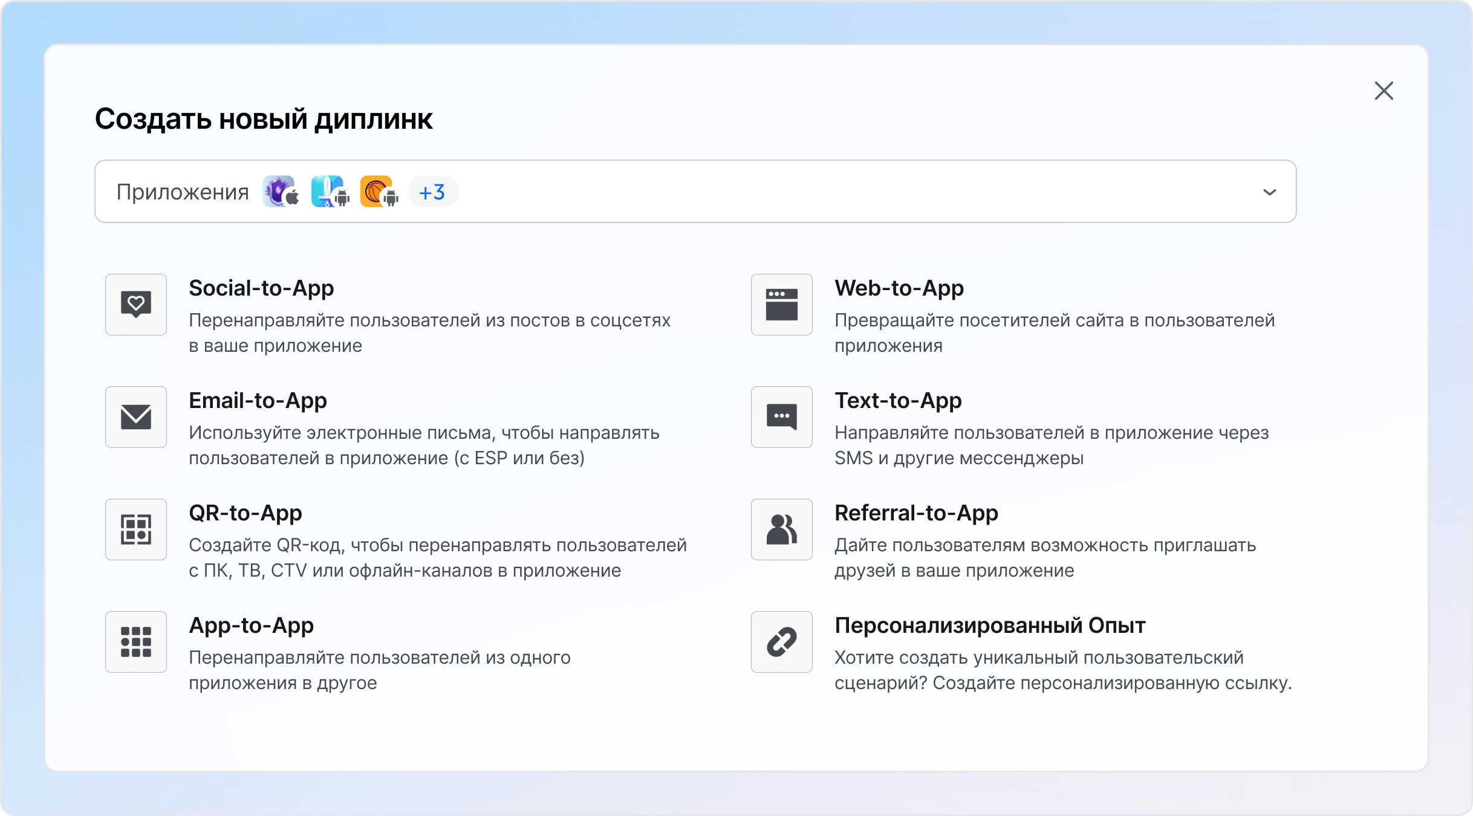1473x816 pixels.
Task: Choose the Referral-to-App scenario
Action: pos(917,513)
